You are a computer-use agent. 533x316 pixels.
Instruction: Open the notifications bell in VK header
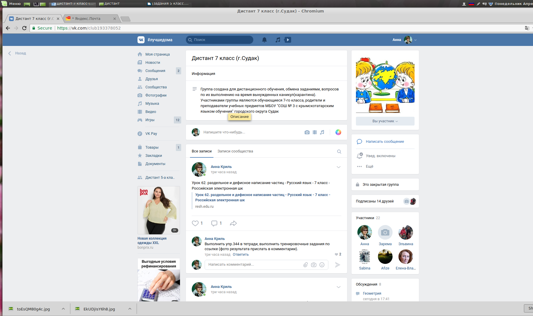point(264,40)
